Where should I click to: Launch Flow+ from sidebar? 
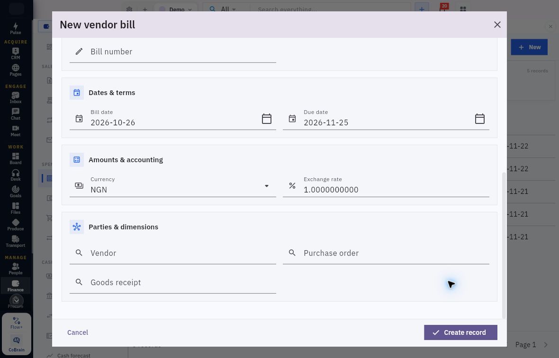point(17,323)
